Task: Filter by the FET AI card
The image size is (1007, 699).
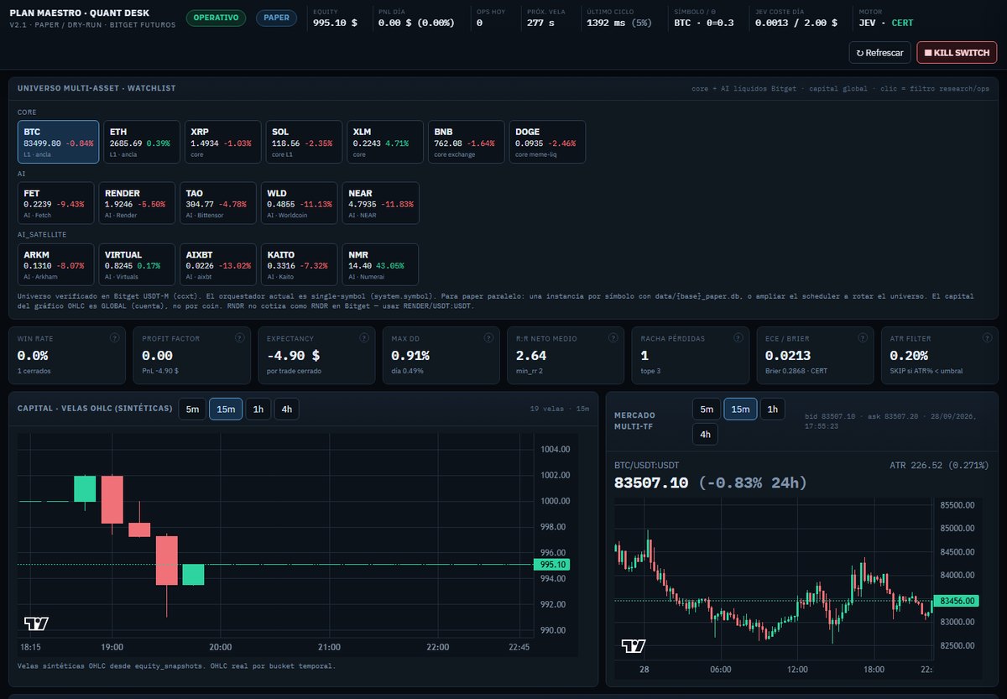Action: tap(55, 204)
